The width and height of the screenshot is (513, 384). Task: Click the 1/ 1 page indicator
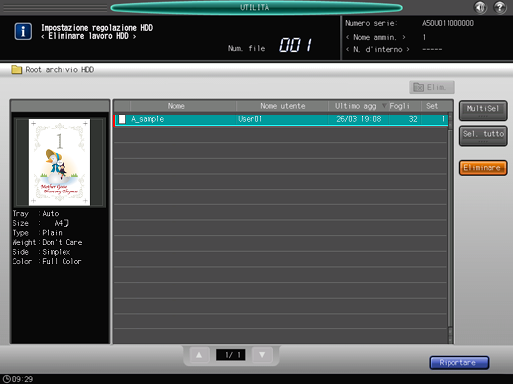[x=230, y=355]
